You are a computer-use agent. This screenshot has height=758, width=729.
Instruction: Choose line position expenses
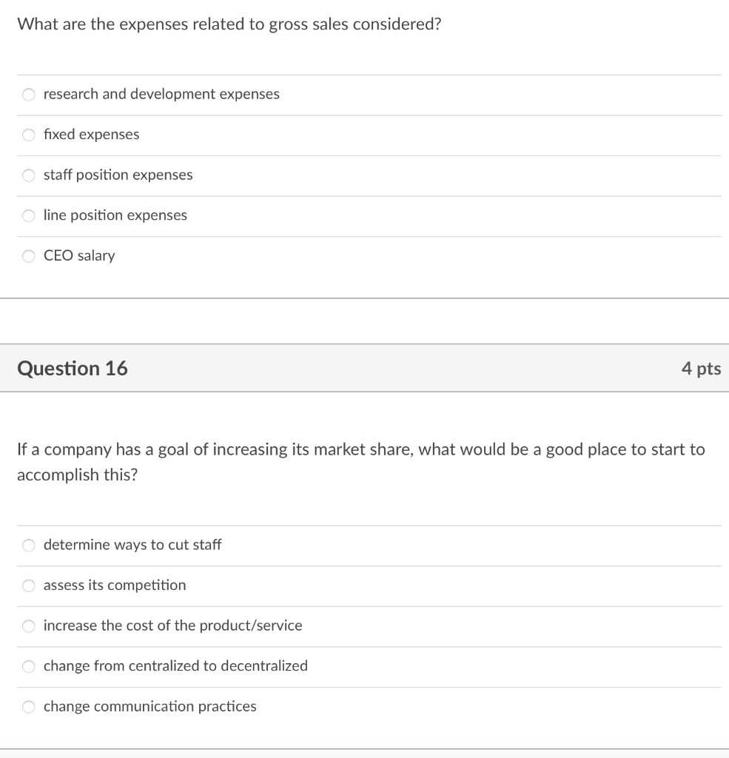tap(28, 215)
